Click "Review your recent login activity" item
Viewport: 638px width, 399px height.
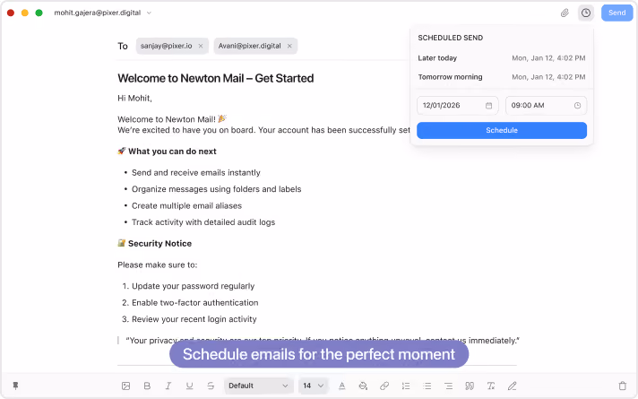194,319
